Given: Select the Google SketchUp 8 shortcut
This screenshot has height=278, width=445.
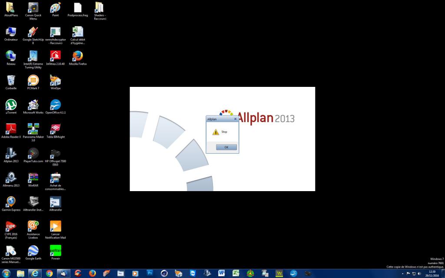Looking at the screenshot, I should coord(33,36).
